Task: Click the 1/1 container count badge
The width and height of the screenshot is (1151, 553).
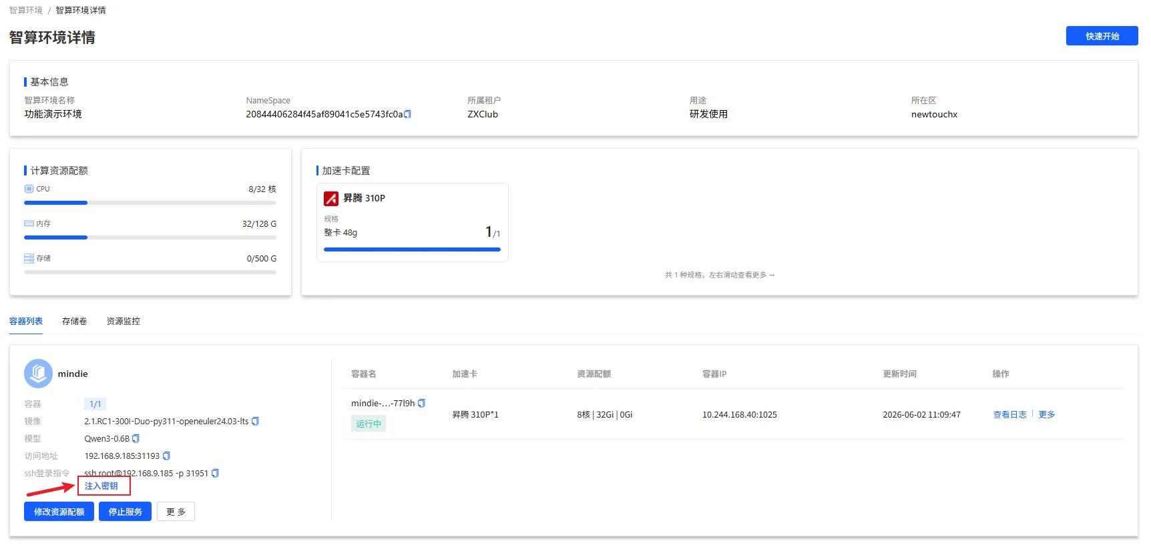Action: pyautogui.click(x=95, y=404)
